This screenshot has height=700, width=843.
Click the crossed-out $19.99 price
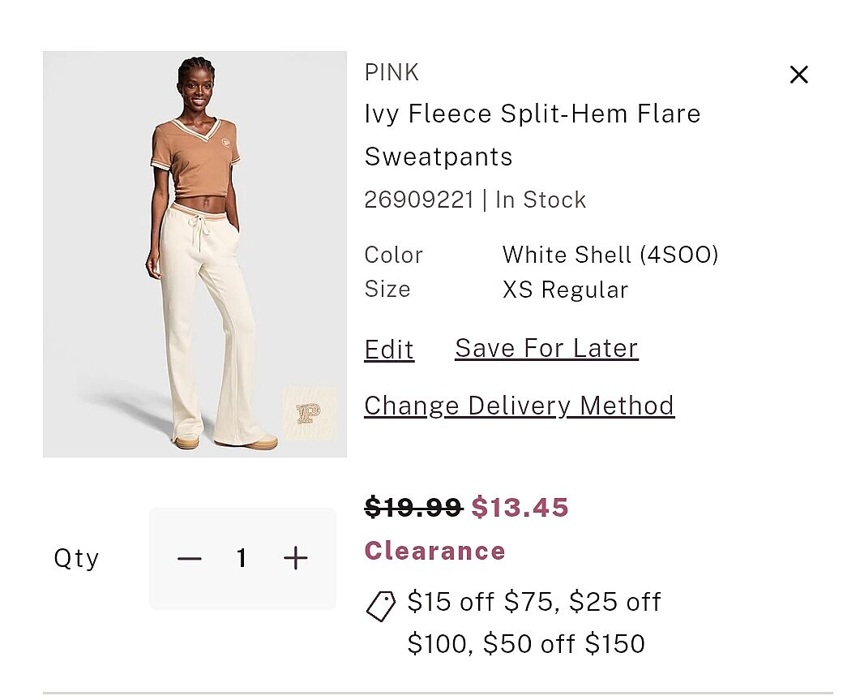(x=413, y=508)
